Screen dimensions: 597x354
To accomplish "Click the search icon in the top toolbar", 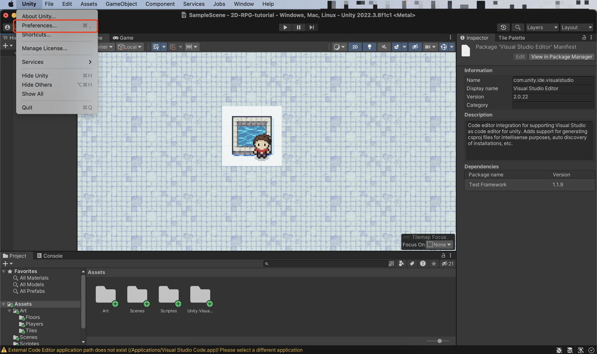I will pyautogui.click(x=518, y=27).
